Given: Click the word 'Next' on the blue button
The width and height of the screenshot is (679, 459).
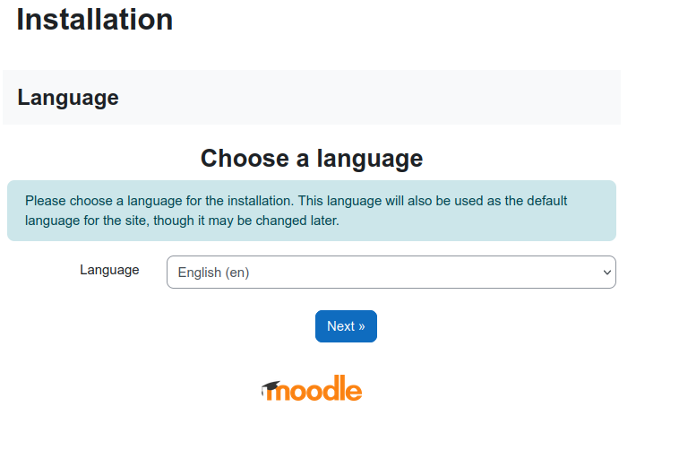Looking at the screenshot, I should point(340,326).
